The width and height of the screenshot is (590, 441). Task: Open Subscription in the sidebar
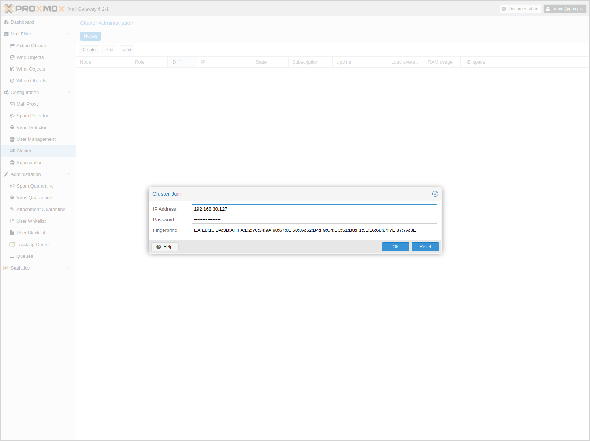[x=29, y=163]
